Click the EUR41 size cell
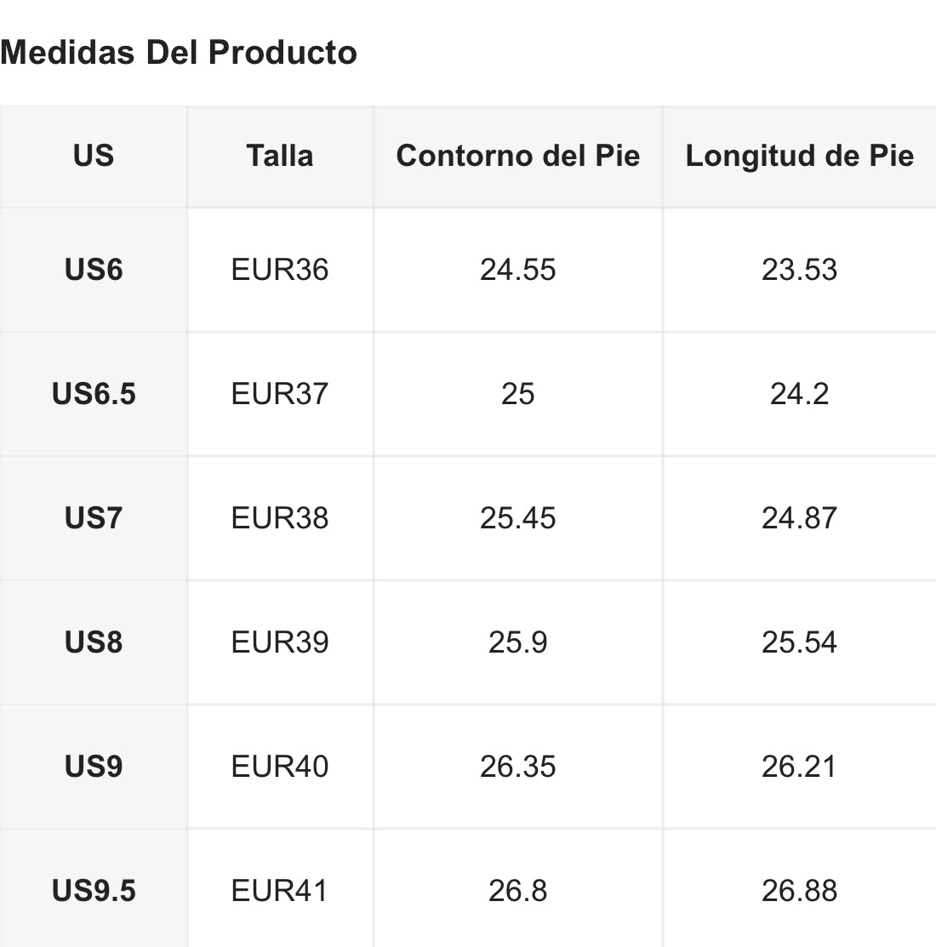 coord(280,891)
